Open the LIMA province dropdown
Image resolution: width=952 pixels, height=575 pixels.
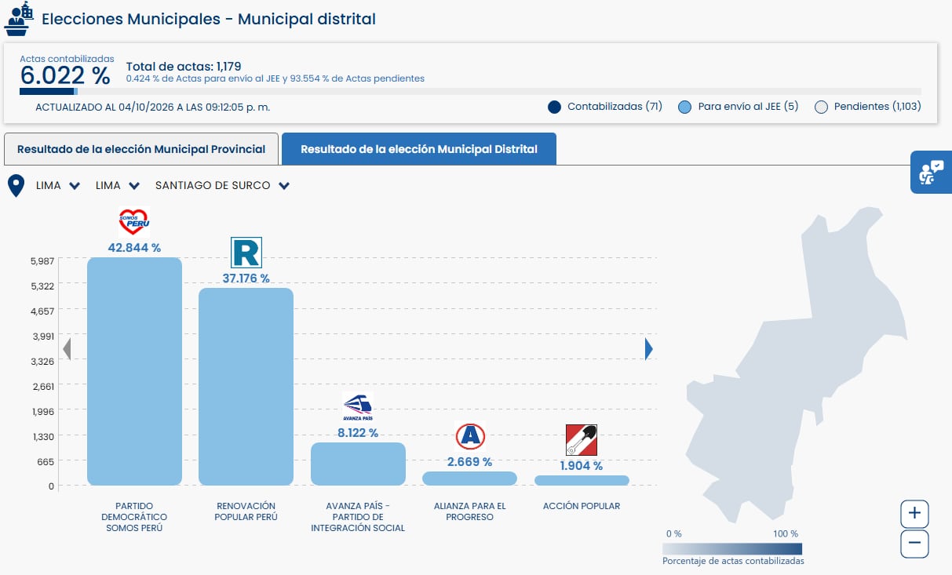tap(118, 186)
